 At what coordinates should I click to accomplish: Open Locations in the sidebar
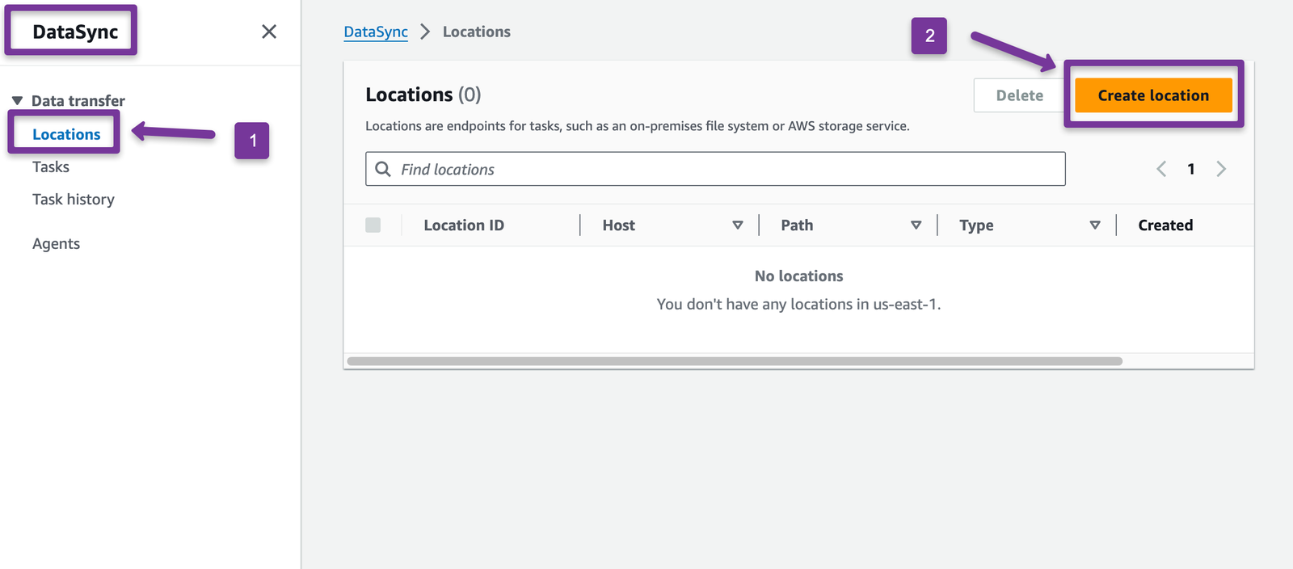click(x=66, y=134)
